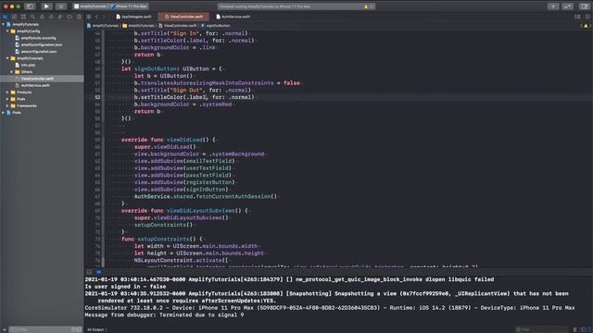Expand the Pods folder under project
Image resolution: width=593 pixels, height=333 pixels.
(7, 99)
